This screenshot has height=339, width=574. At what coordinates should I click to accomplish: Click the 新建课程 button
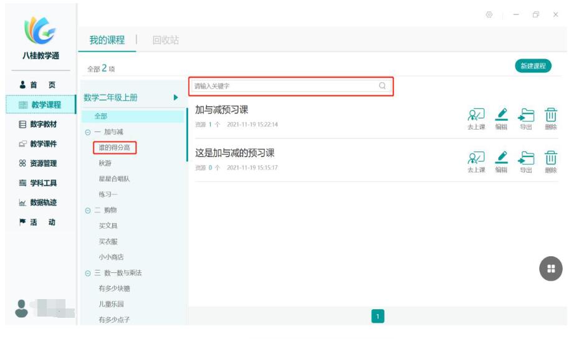point(533,66)
